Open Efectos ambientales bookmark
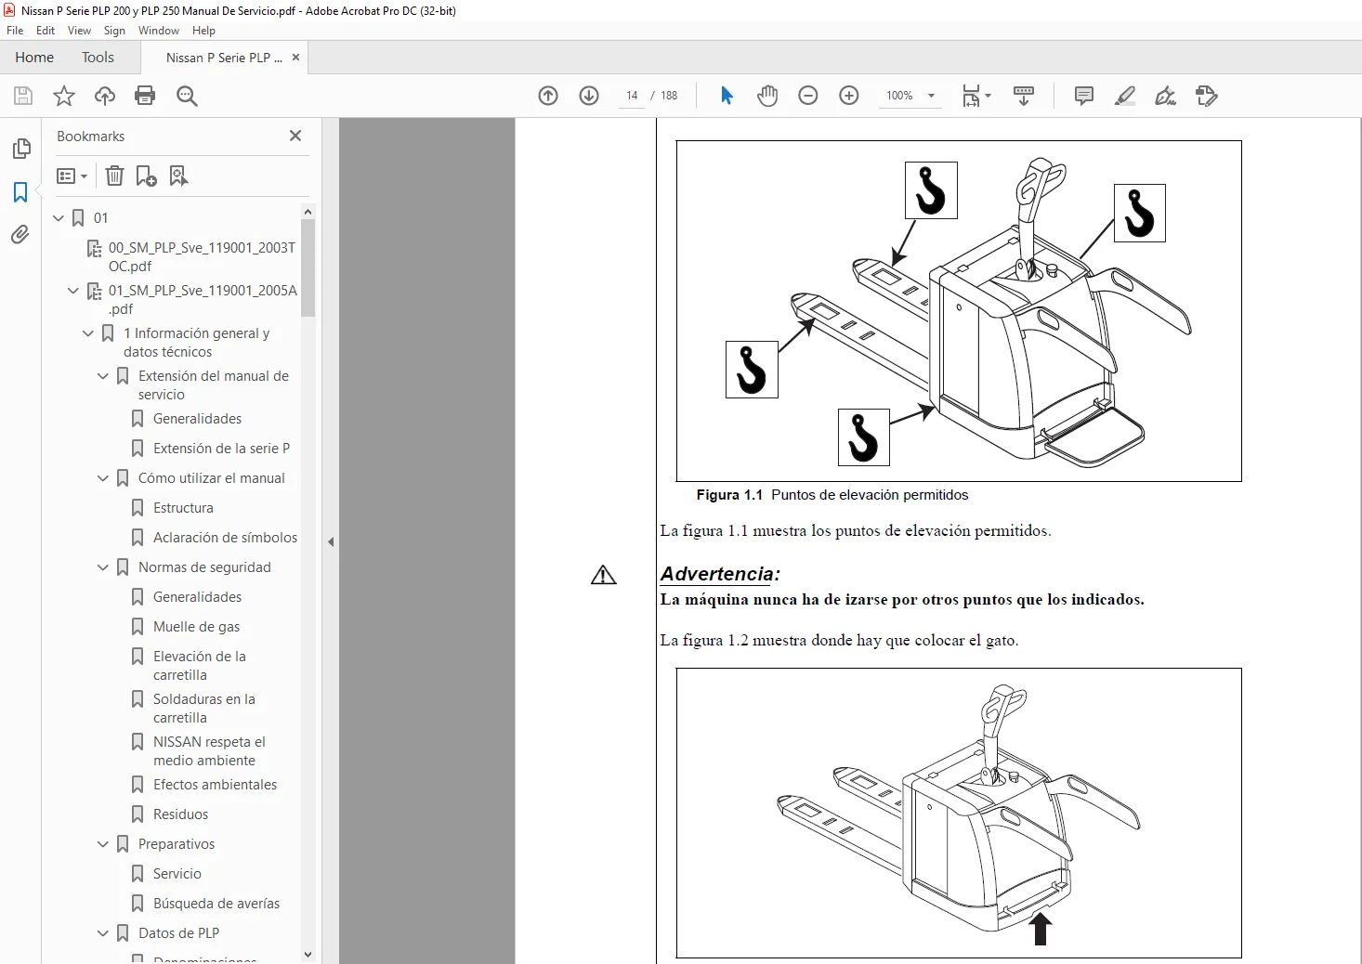Viewport: 1362px width, 964px height. (215, 785)
